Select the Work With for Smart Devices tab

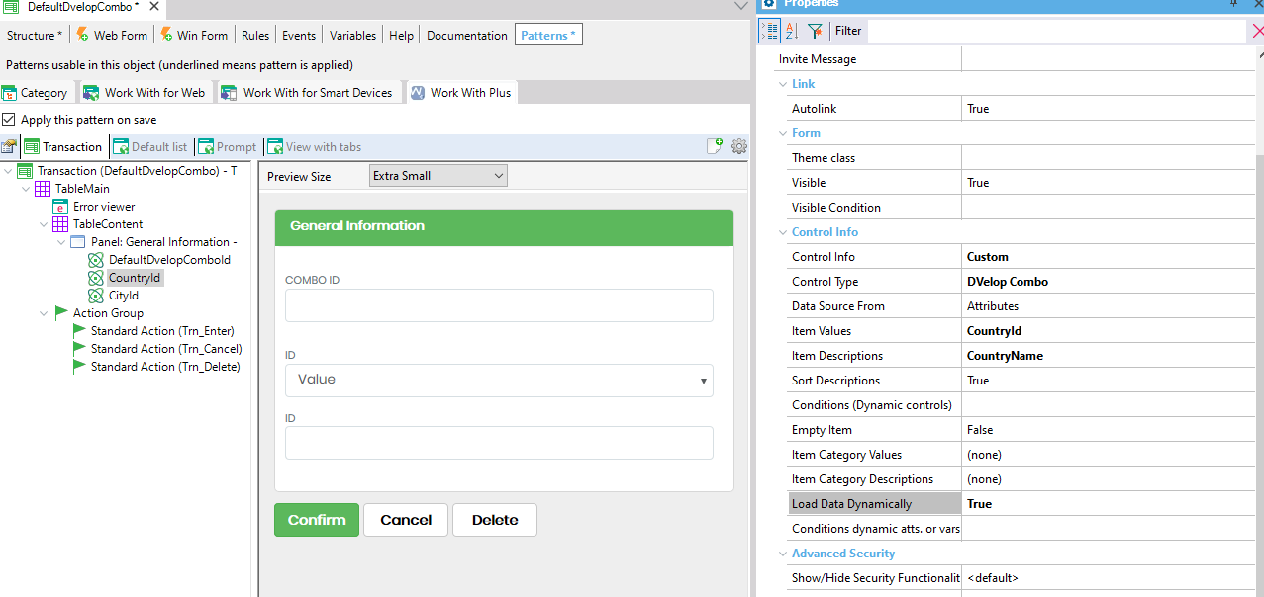coord(308,92)
